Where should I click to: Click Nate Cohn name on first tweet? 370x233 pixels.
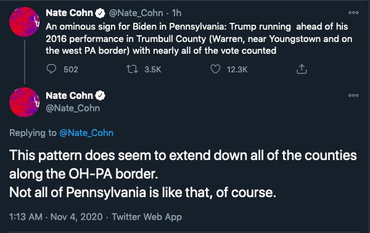pos(69,13)
